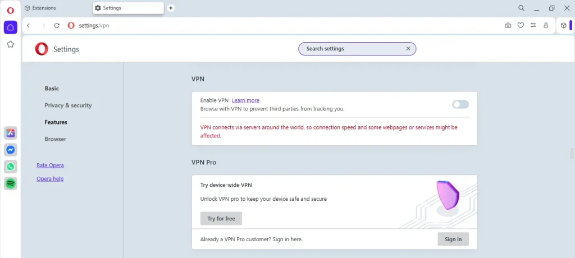Click the Sign in button
This screenshot has height=258, width=575.
click(x=453, y=239)
